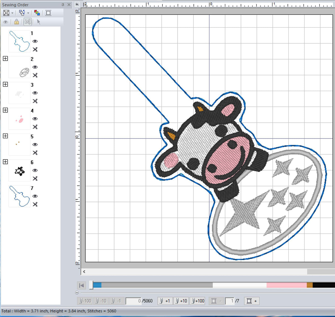
Task: Expand step 5 in the sewing order list
Action: (5, 136)
